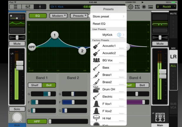Open the Presets dropdown
This screenshot has height=127, width=182.
tap(79, 16)
